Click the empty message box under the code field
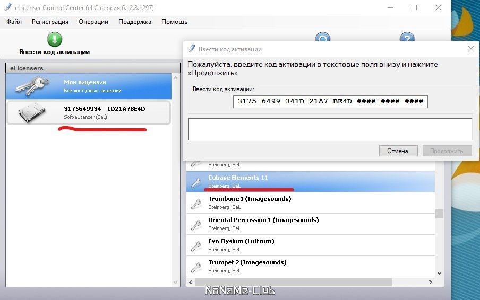 coord(330,129)
